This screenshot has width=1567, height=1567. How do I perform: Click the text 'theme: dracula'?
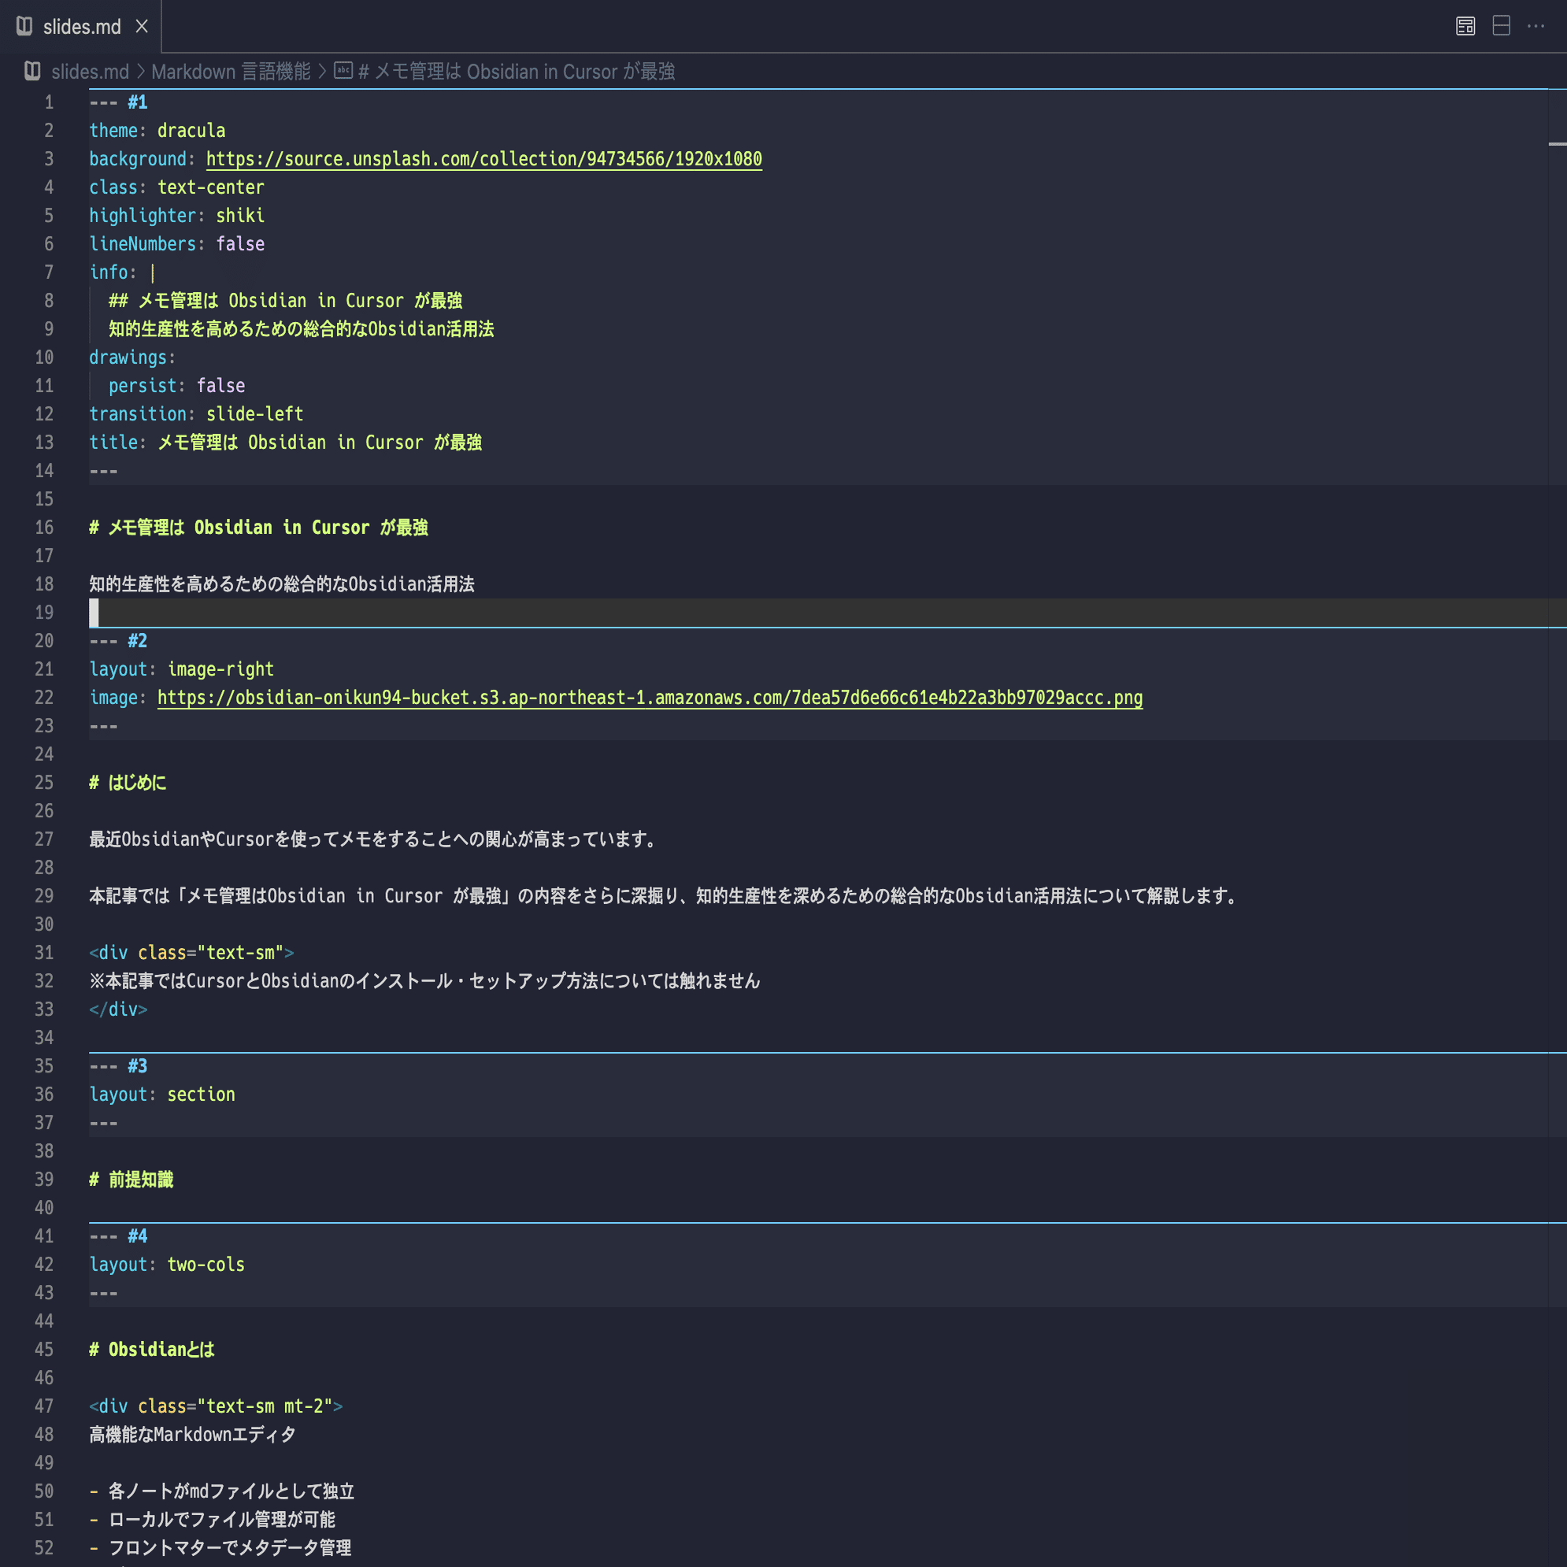pyautogui.click(x=157, y=131)
